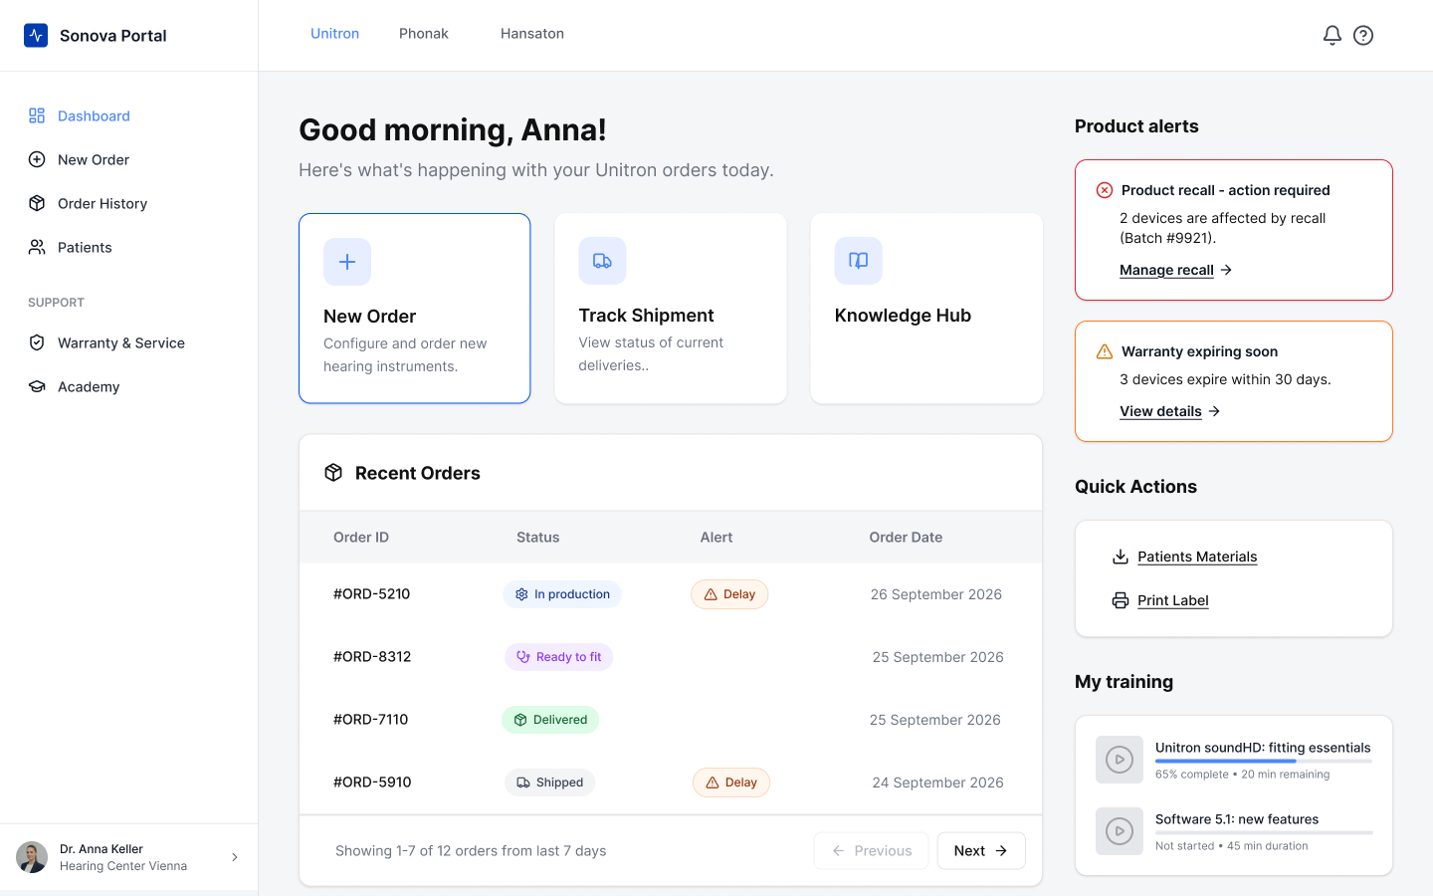Open the Patients Materials link
This screenshot has width=1433, height=896.
(x=1197, y=557)
